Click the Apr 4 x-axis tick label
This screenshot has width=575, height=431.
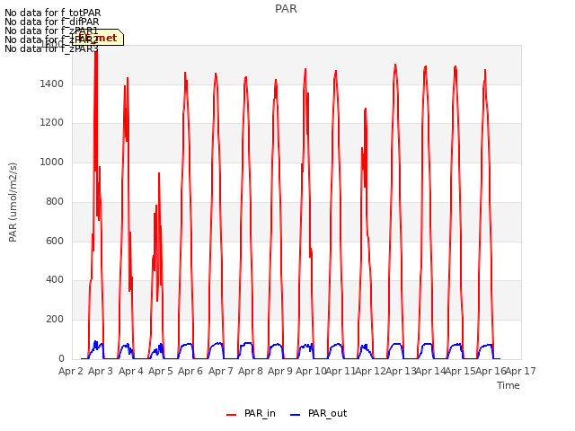tap(131, 371)
